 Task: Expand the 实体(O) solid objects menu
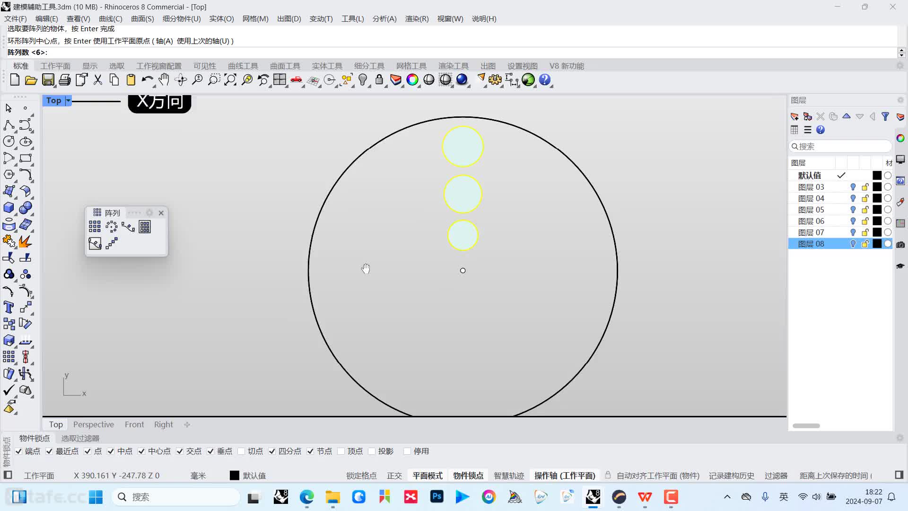click(x=221, y=19)
